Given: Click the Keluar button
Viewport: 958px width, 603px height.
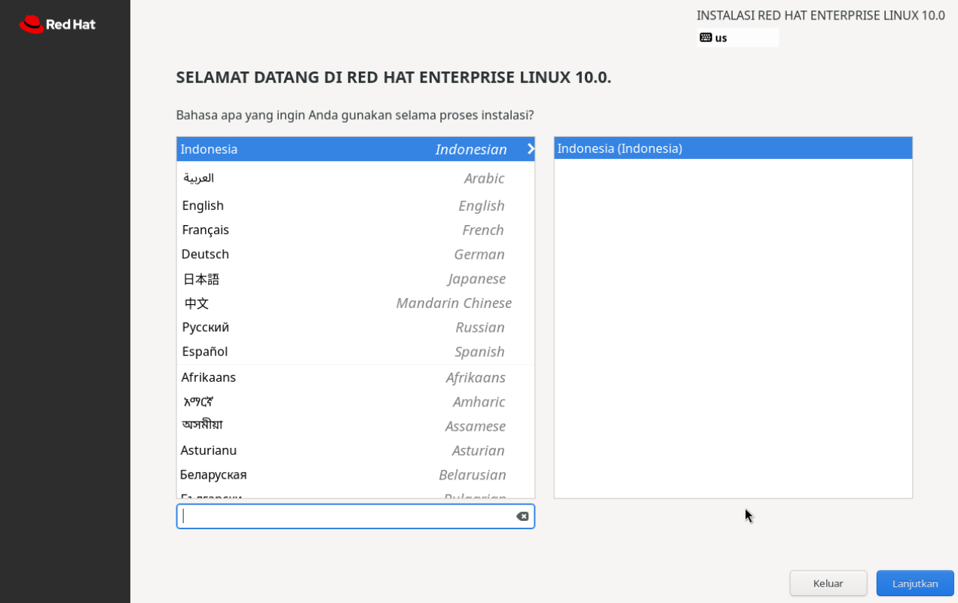Looking at the screenshot, I should click(x=828, y=583).
